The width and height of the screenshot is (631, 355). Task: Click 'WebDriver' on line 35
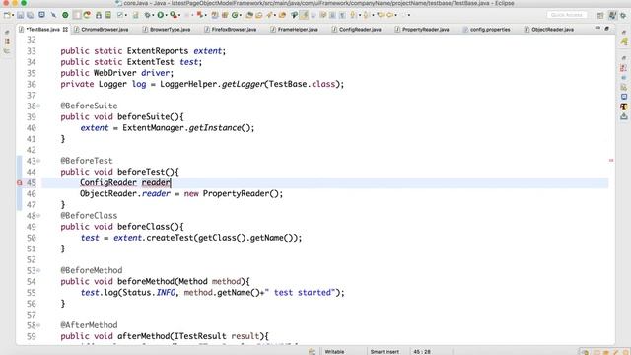pyautogui.click(x=114, y=73)
